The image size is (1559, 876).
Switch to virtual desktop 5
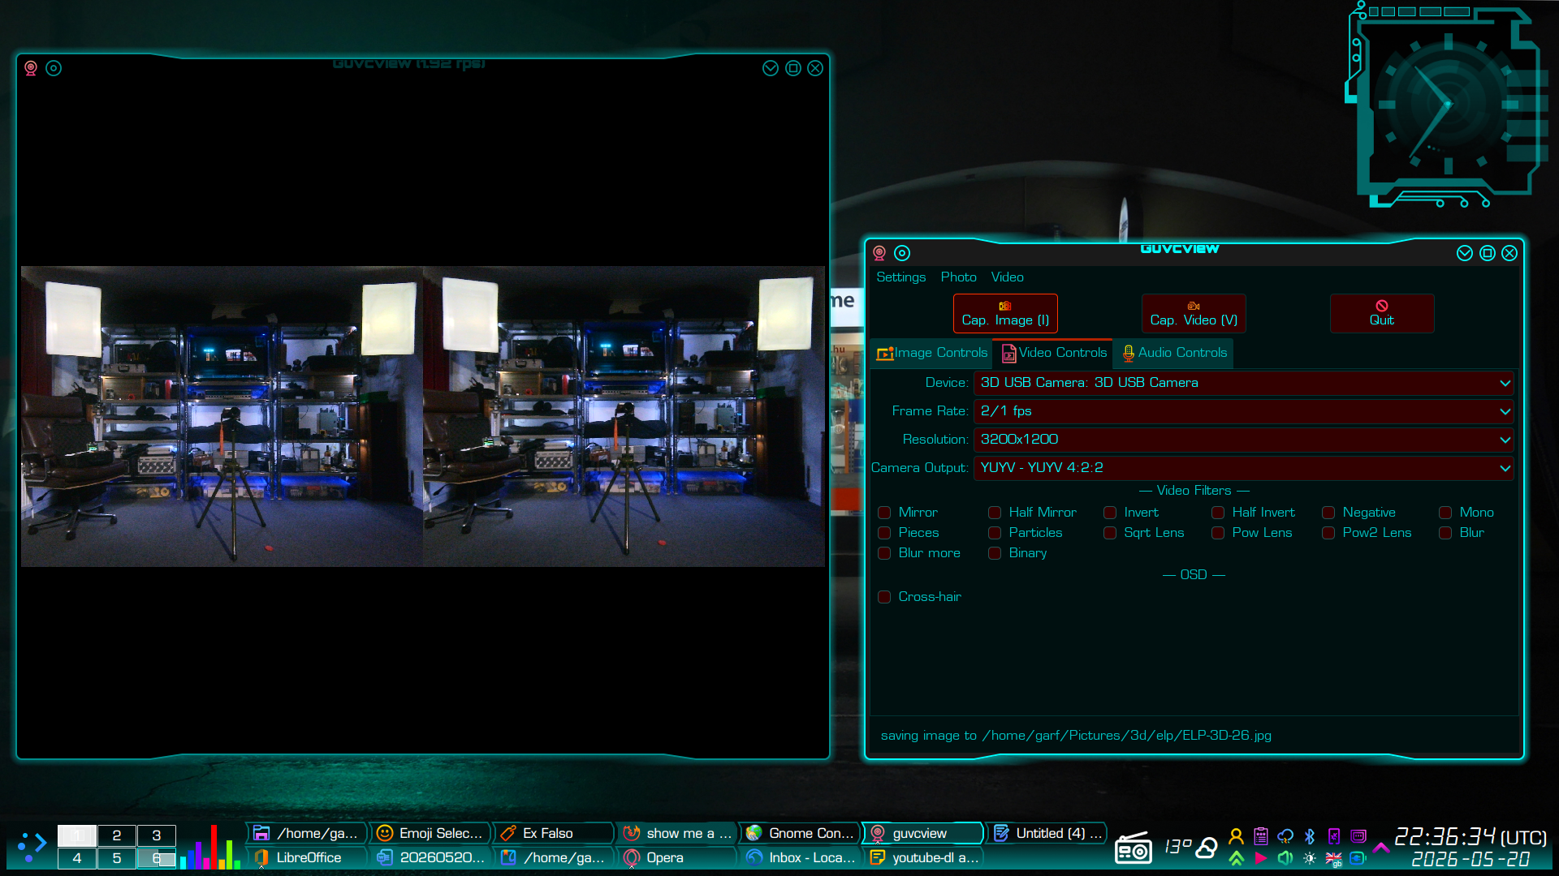click(117, 858)
